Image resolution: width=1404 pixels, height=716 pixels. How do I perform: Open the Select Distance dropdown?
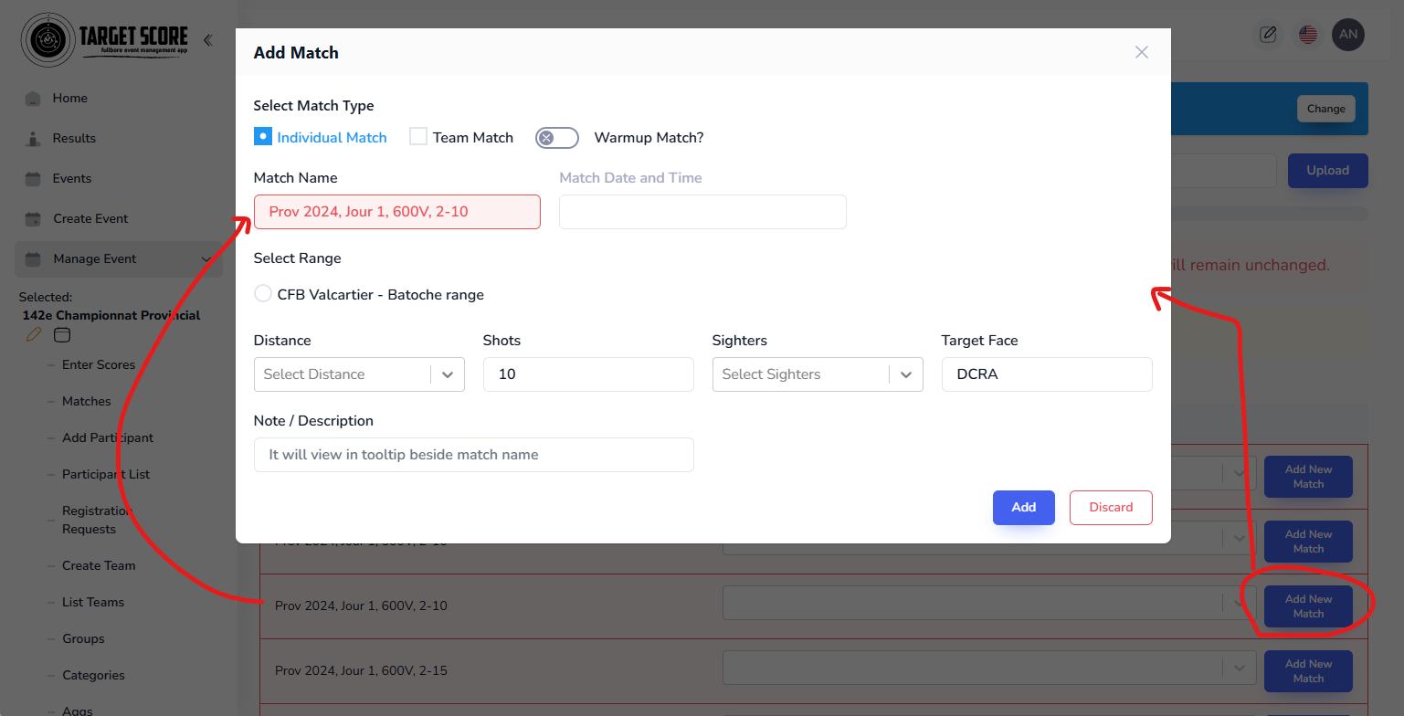click(x=359, y=374)
